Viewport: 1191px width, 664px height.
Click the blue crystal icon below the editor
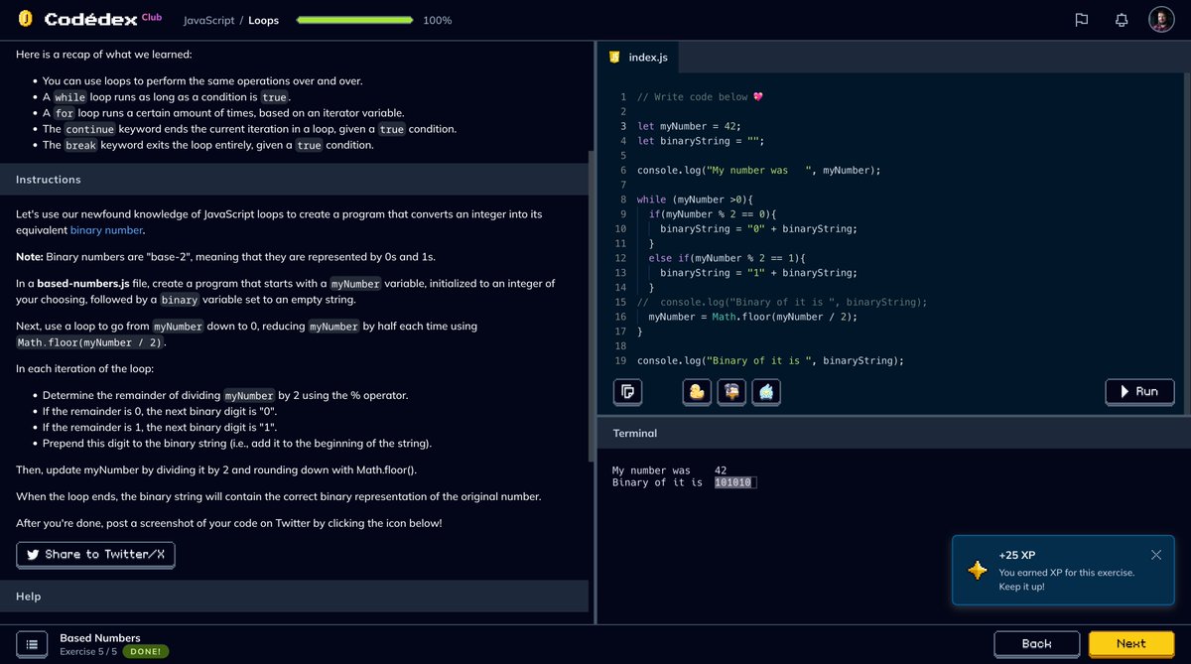click(765, 392)
